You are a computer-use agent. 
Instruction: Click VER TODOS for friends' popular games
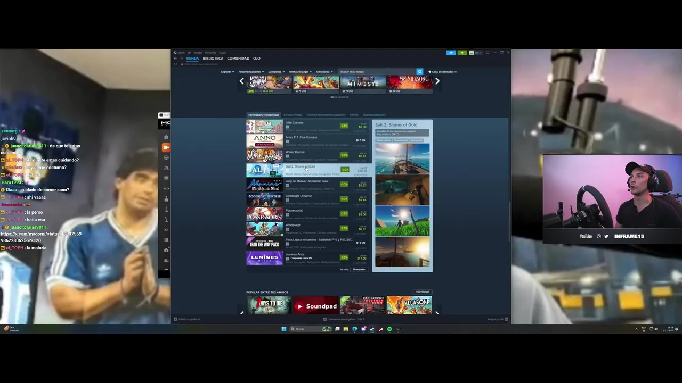point(423,292)
